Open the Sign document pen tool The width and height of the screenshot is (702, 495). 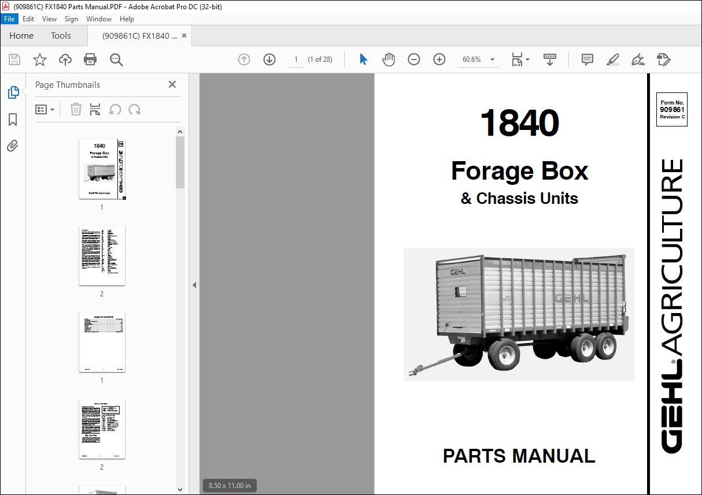pos(638,59)
